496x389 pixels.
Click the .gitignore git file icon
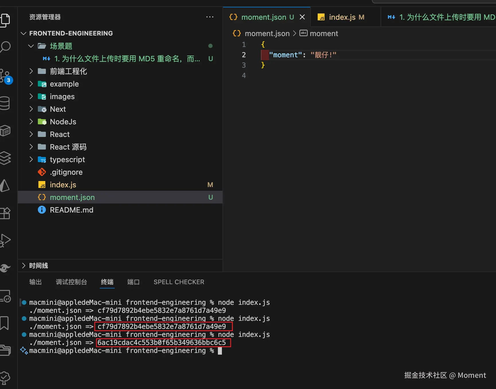[42, 172]
